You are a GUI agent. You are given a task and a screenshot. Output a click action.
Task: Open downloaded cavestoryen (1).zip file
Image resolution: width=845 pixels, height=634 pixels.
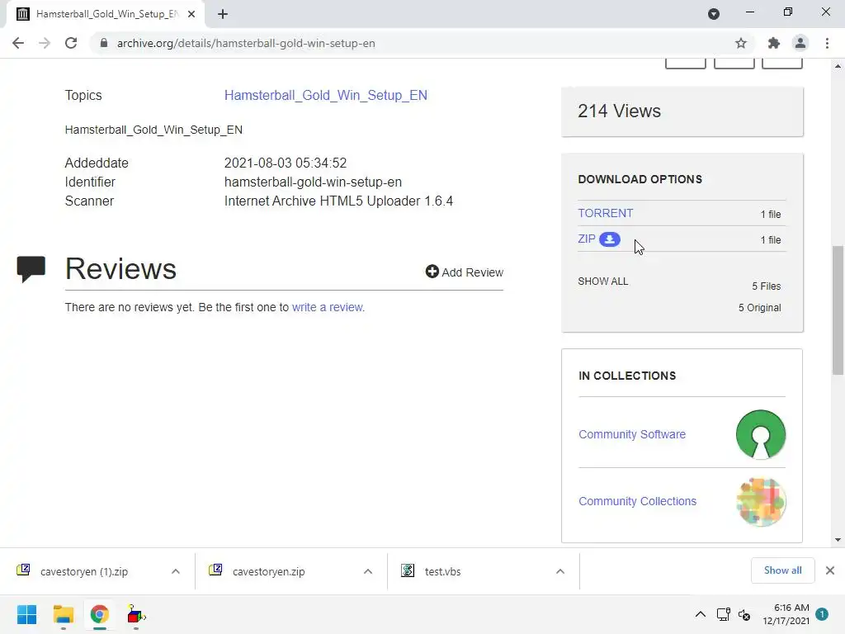83,571
